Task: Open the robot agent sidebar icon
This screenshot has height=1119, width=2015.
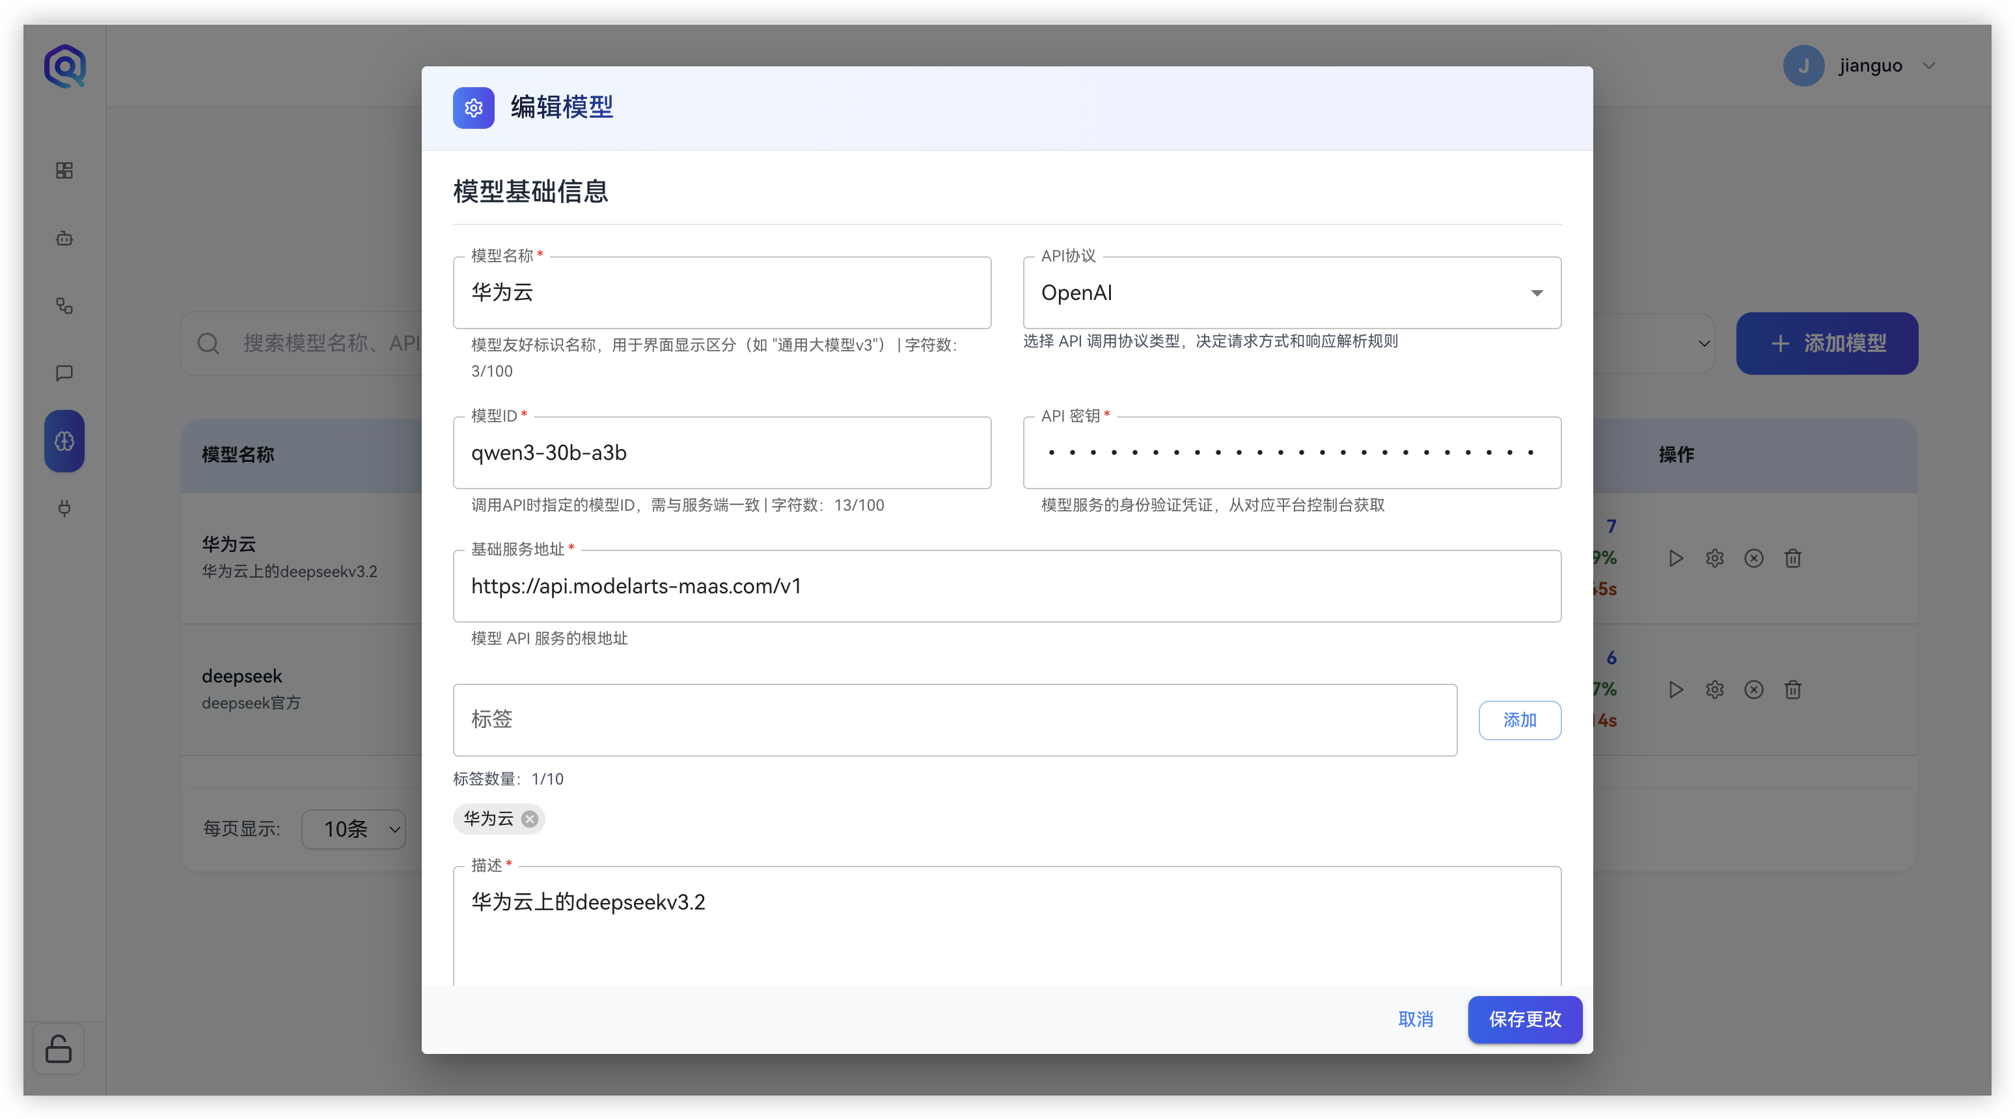Action: (x=64, y=239)
